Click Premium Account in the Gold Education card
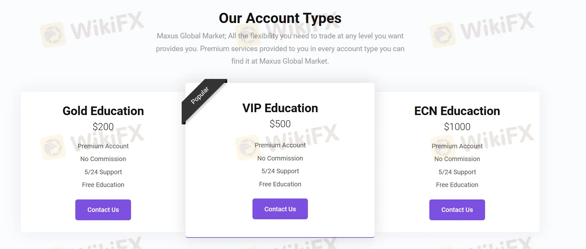The image size is (586, 249). 103,146
